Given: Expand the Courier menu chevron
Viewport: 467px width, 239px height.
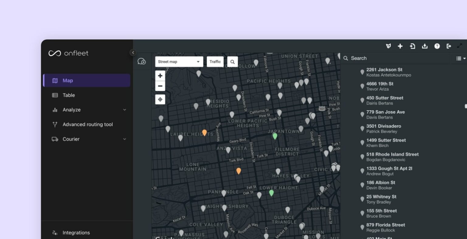Looking at the screenshot, I should point(124,139).
